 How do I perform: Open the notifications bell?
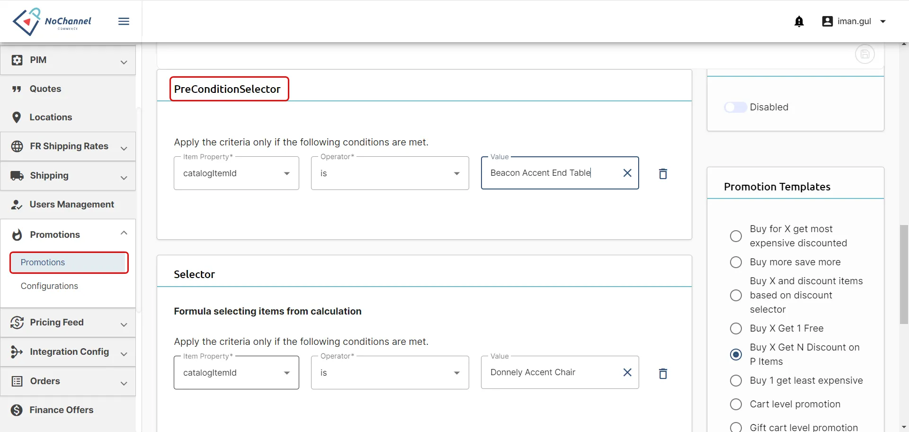[x=799, y=21]
